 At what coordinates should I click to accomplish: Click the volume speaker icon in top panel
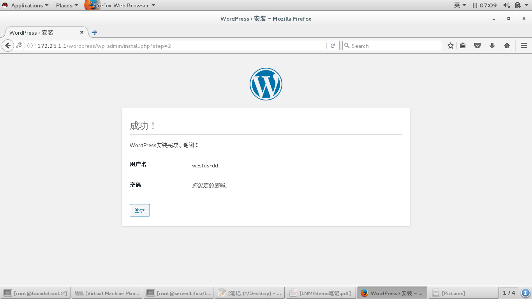[x=506, y=5]
